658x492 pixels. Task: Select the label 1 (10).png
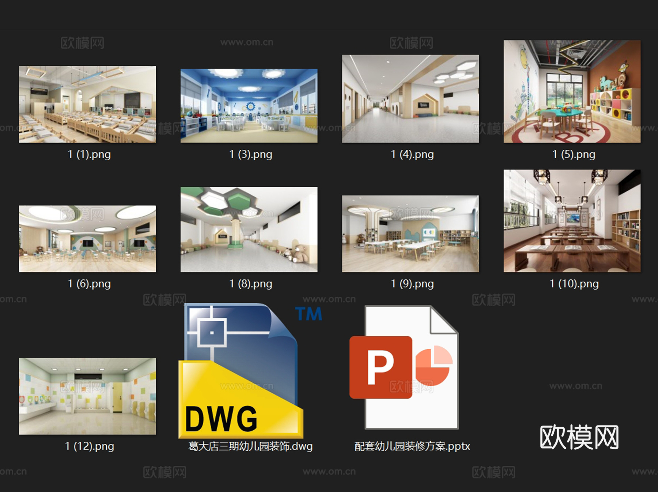tap(574, 283)
